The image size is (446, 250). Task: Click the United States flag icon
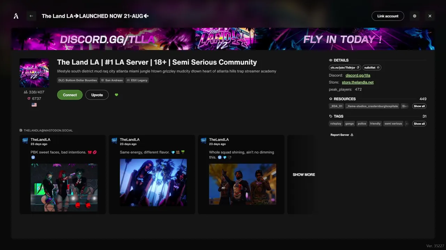[34, 105]
